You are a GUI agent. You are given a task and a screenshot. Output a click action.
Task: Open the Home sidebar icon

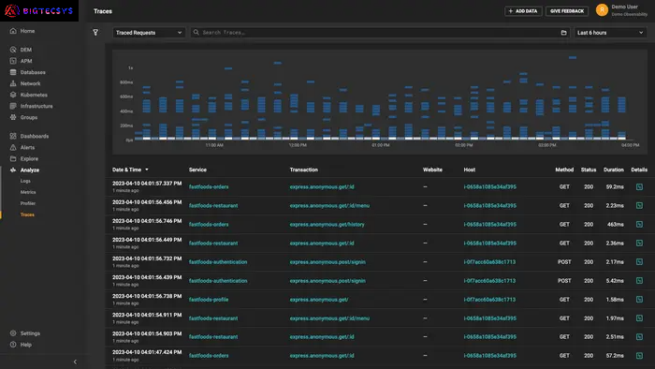tap(13, 31)
